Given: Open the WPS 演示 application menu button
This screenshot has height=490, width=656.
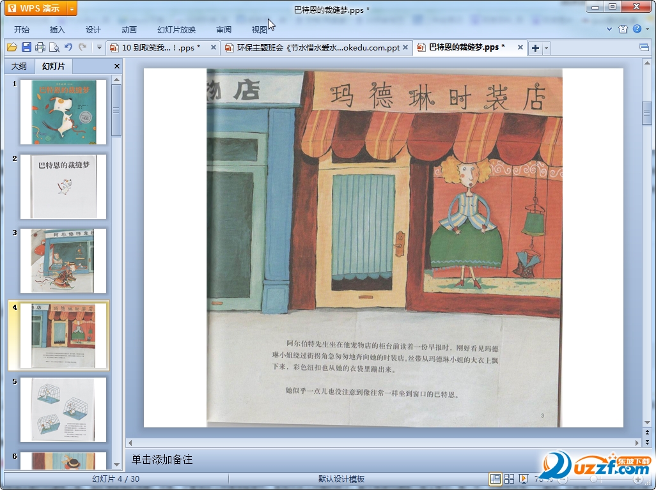Looking at the screenshot, I should (x=36, y=8).
